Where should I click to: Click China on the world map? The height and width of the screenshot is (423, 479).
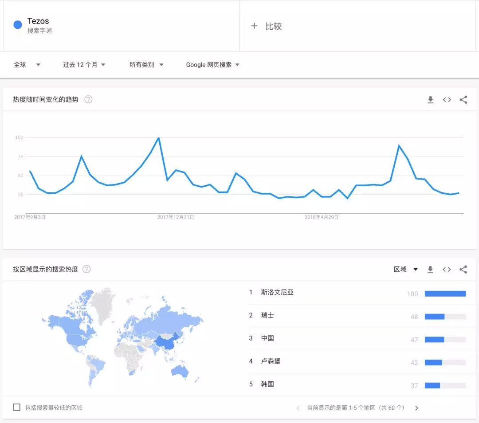(x=166, y=343)
